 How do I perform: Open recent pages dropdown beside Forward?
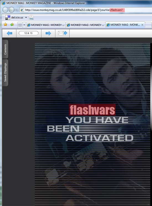click(17, 10)
